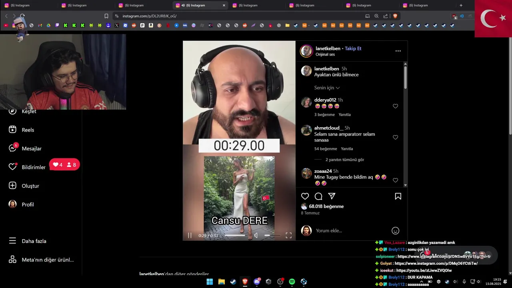Expand 2 yanıtın tümünü gör replies
This screenshot has height=288, width=512.
pyautogui.click(x=344, y=160)
